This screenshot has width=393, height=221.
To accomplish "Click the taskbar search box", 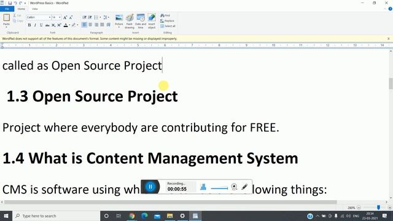I will [56, 215].
